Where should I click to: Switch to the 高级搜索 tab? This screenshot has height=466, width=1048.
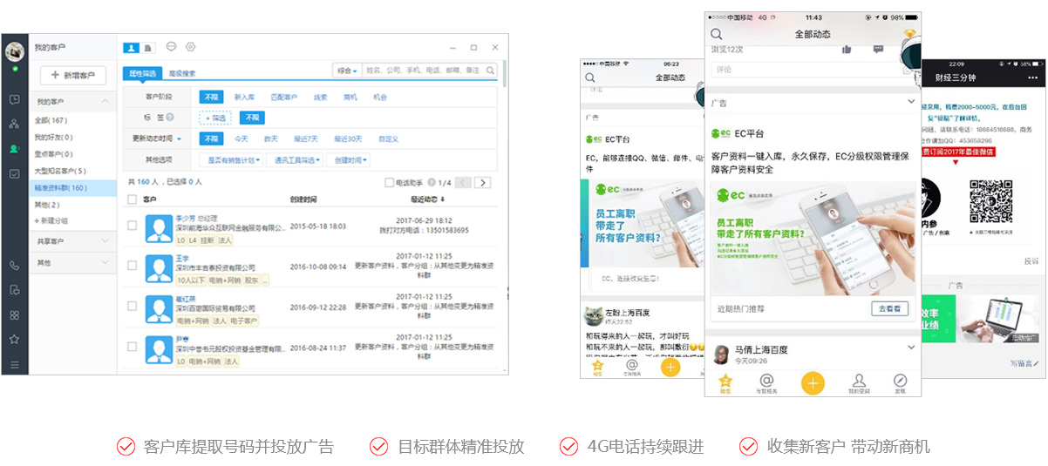tap(181, 73)
